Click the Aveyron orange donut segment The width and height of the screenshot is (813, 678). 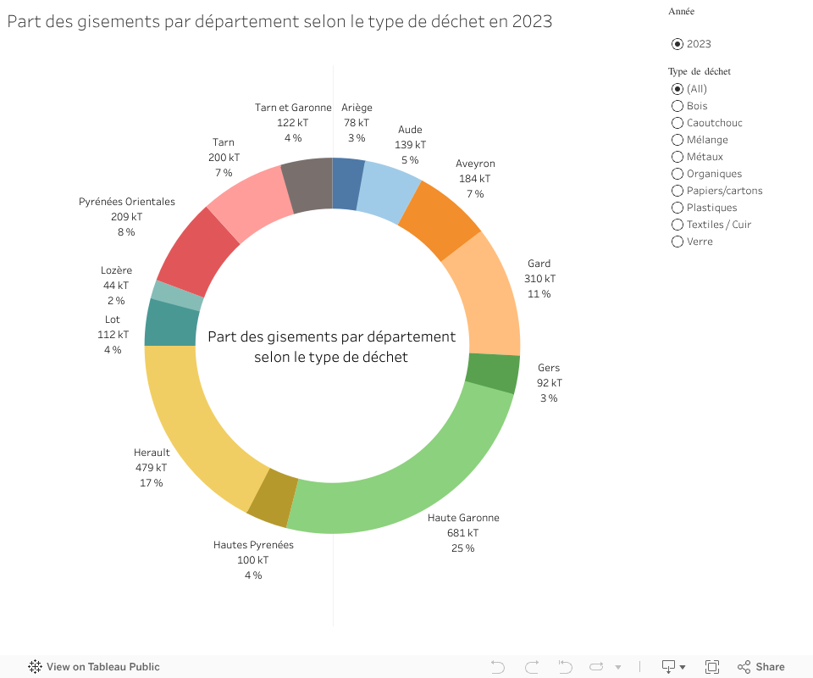[439, 220]
